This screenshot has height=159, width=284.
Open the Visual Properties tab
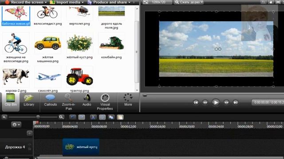click(x=105, y=102)
